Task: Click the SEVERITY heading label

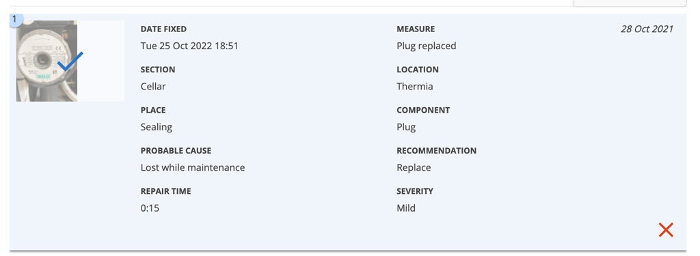Action: tap(415, 191)
